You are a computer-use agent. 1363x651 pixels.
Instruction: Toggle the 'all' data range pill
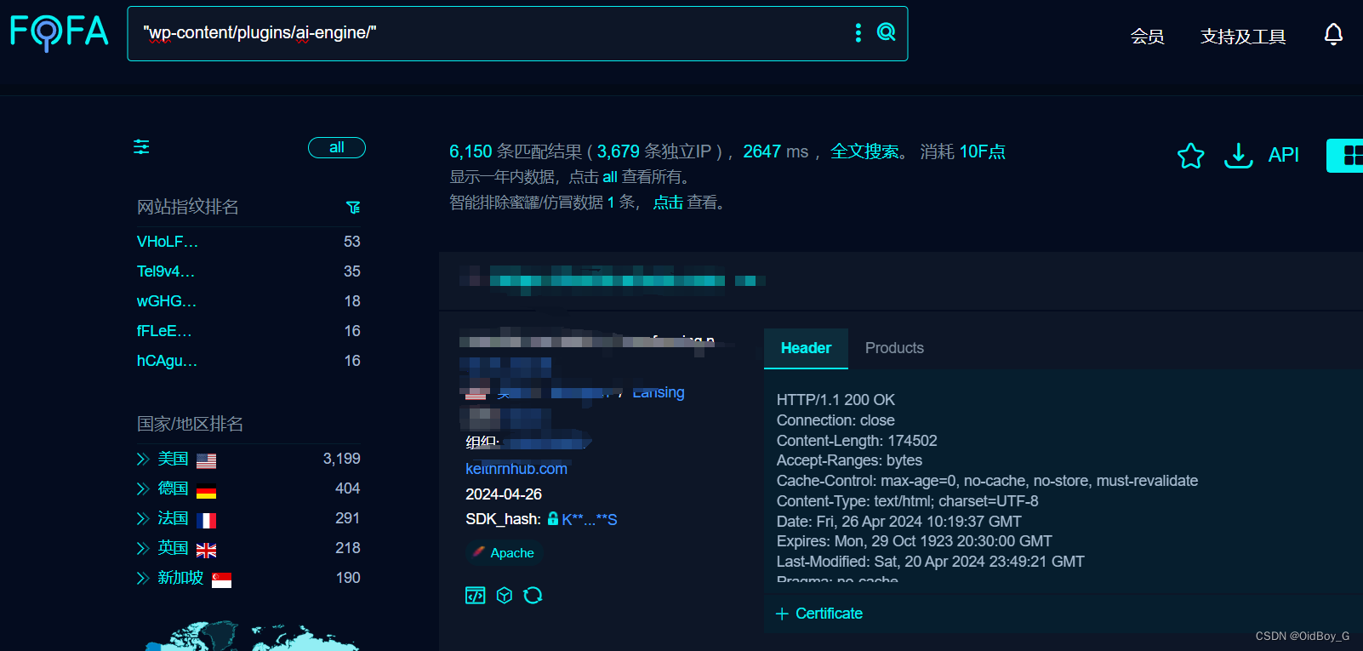point(337,147)
